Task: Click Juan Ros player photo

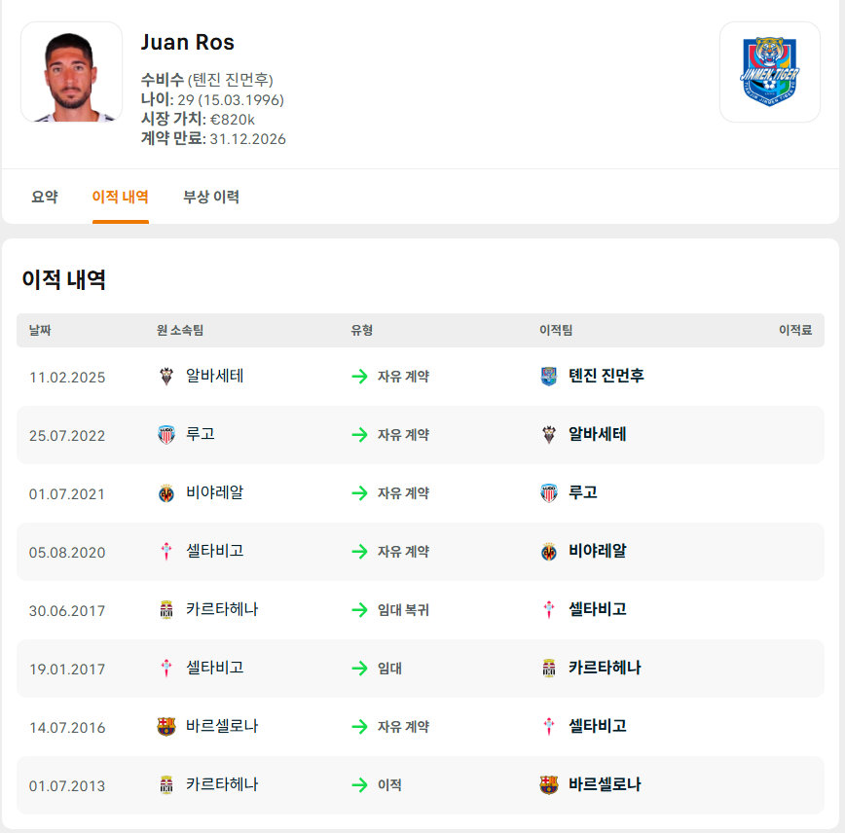Action: tap(71, 72)
